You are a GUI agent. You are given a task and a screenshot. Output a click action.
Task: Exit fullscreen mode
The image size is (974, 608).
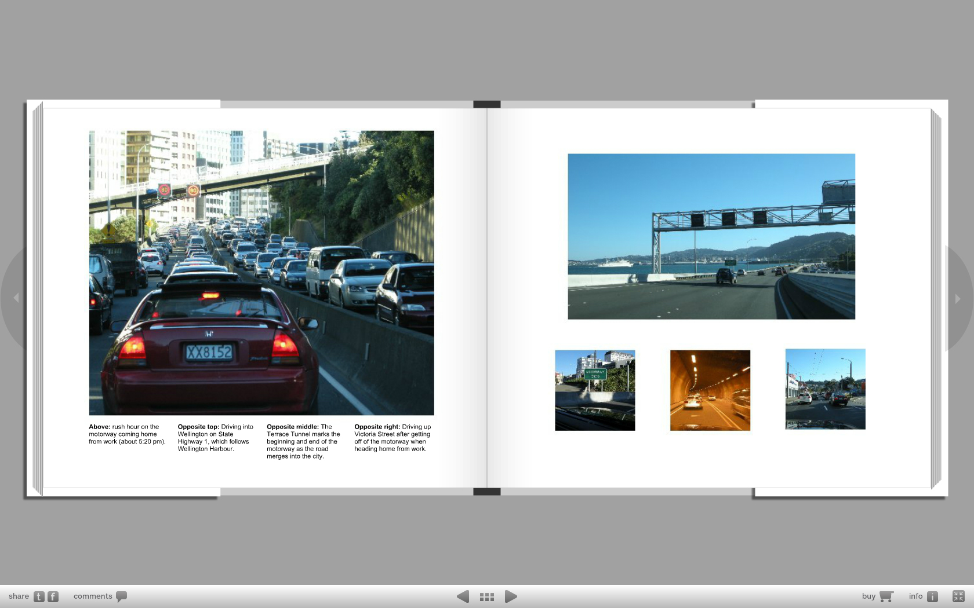coord(958,596)
